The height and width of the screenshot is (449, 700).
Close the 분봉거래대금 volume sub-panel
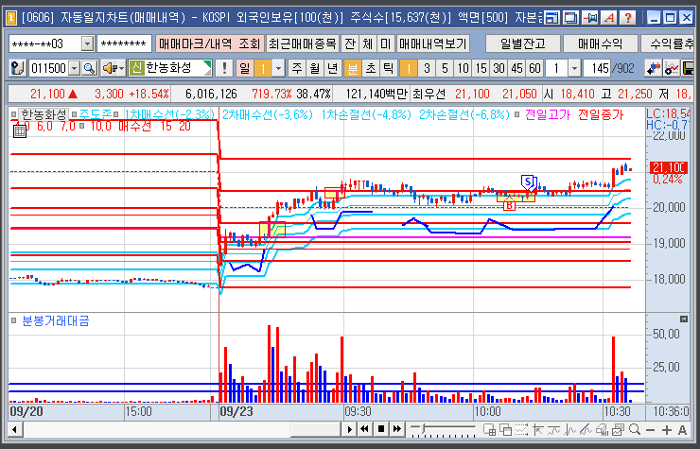[684, 319]
